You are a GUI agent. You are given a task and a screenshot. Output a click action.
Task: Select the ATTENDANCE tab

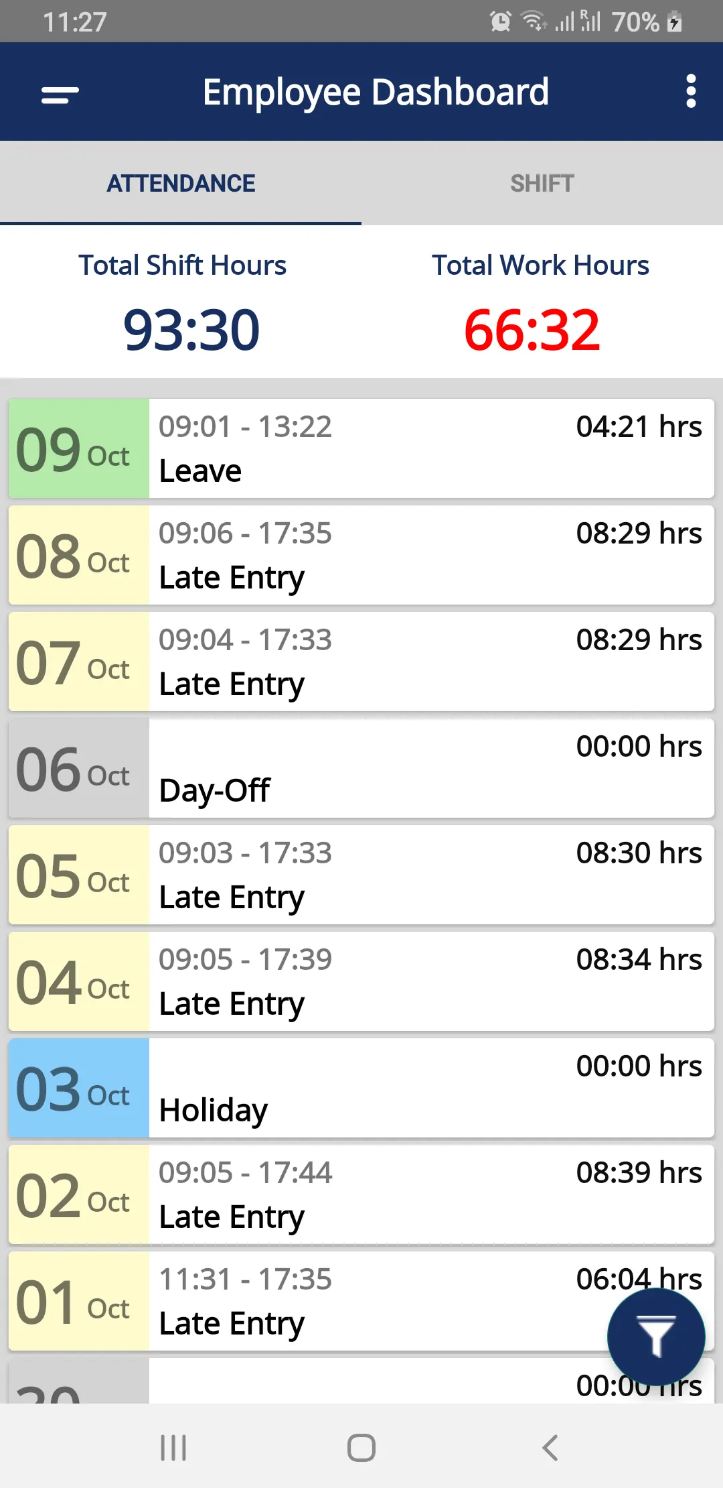(181, 183)
